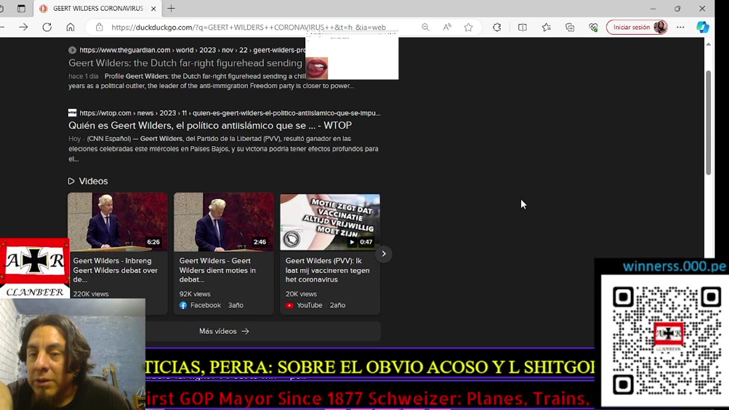
Task: Go to the browser home page
Action: [70, 27]
